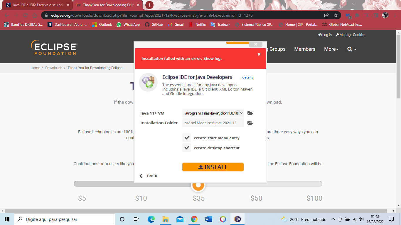This screenshot has height=225, width=401.
Task: Click the Eclipse Foundation logo
Action: tap(54, 47)
